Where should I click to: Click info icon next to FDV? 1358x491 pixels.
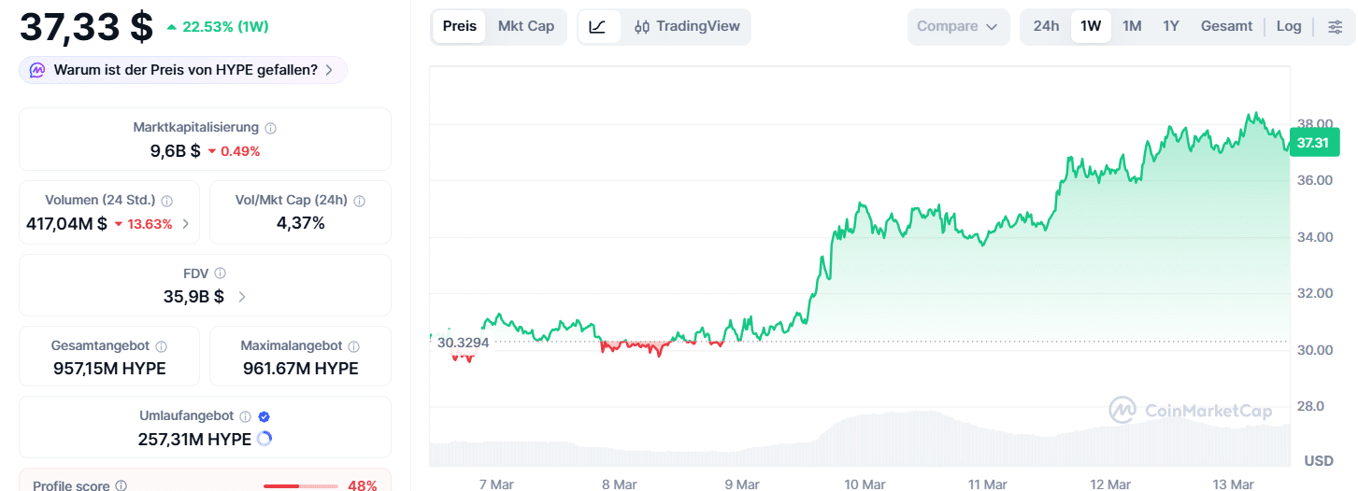221,274
